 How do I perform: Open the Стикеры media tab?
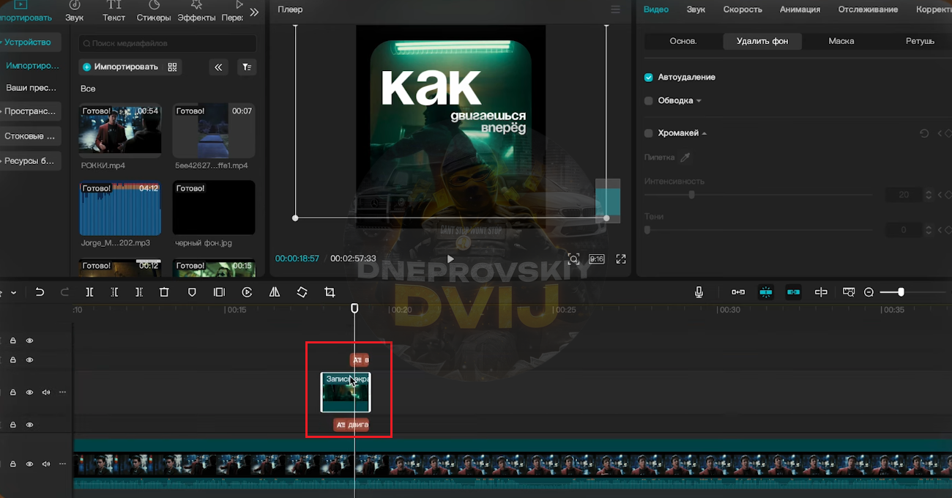[x=154, y=11]
